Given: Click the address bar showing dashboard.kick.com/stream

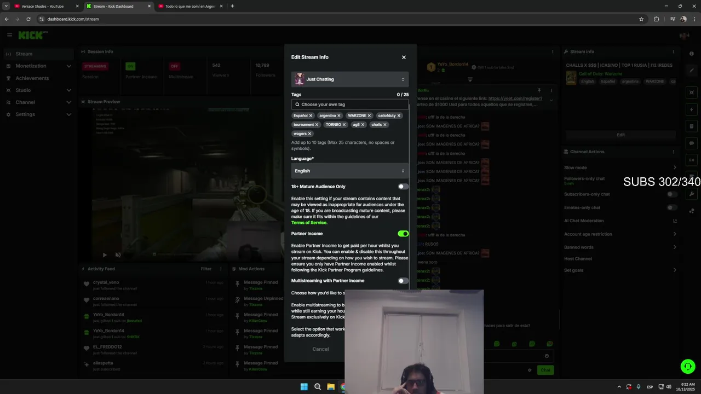Looking at the screenshot, I should coord(340,19).
